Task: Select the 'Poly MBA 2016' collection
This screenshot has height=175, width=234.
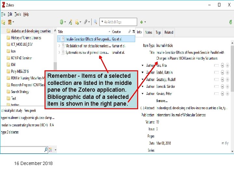Action: pyautogui.click(x=20, y=71)
